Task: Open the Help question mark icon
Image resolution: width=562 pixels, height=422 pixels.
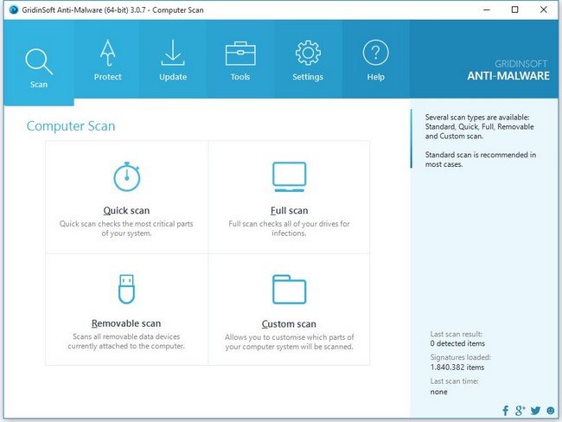Action: (375, 53)
